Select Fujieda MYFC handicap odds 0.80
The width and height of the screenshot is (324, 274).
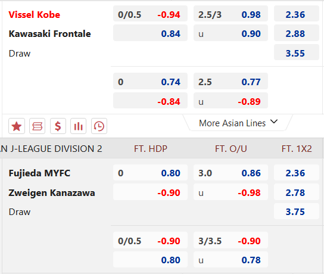[150, 173]
